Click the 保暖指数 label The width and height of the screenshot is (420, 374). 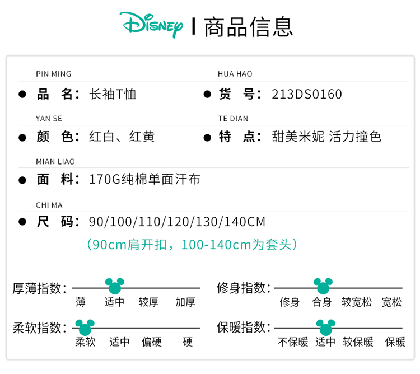(244, 327)
